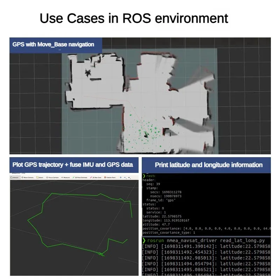Click the log line with timestamp 1698311495.086521
Screen dimensions: 280x280
[x=206, y=269]
